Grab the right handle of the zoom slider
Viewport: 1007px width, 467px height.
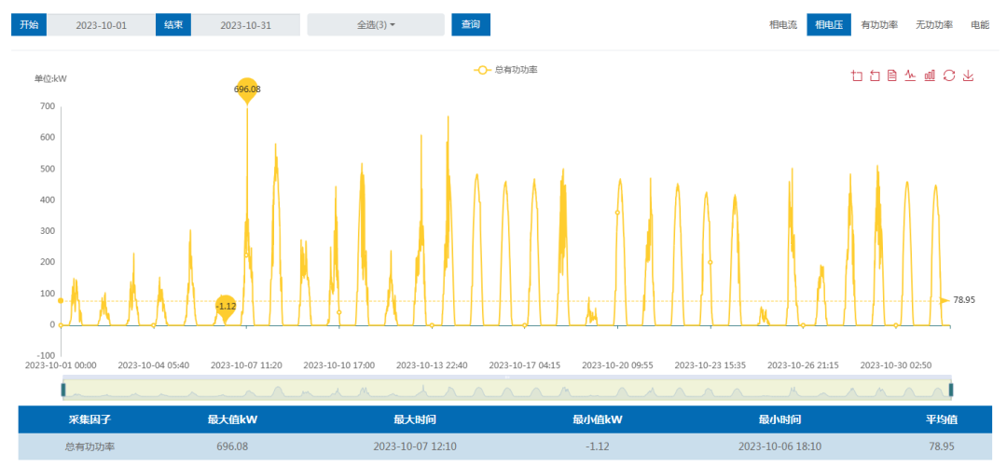(x=951, y=390)
